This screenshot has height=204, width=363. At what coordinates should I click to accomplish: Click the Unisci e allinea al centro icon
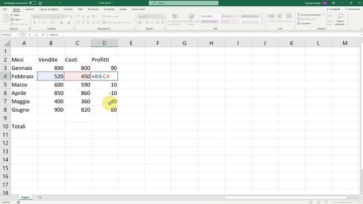(104, 23)
